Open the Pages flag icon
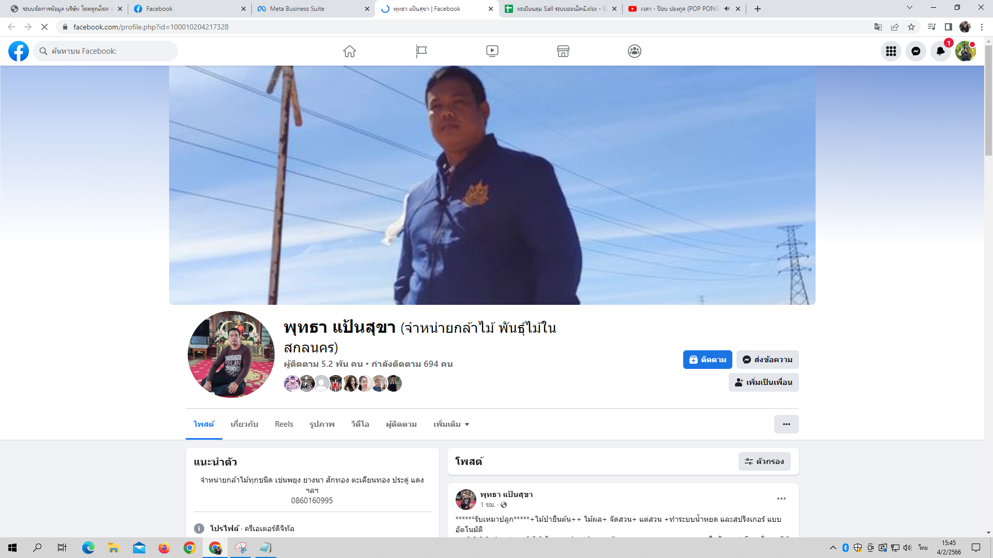This screenshot has width=993, height=558. [x=421, y=51]
